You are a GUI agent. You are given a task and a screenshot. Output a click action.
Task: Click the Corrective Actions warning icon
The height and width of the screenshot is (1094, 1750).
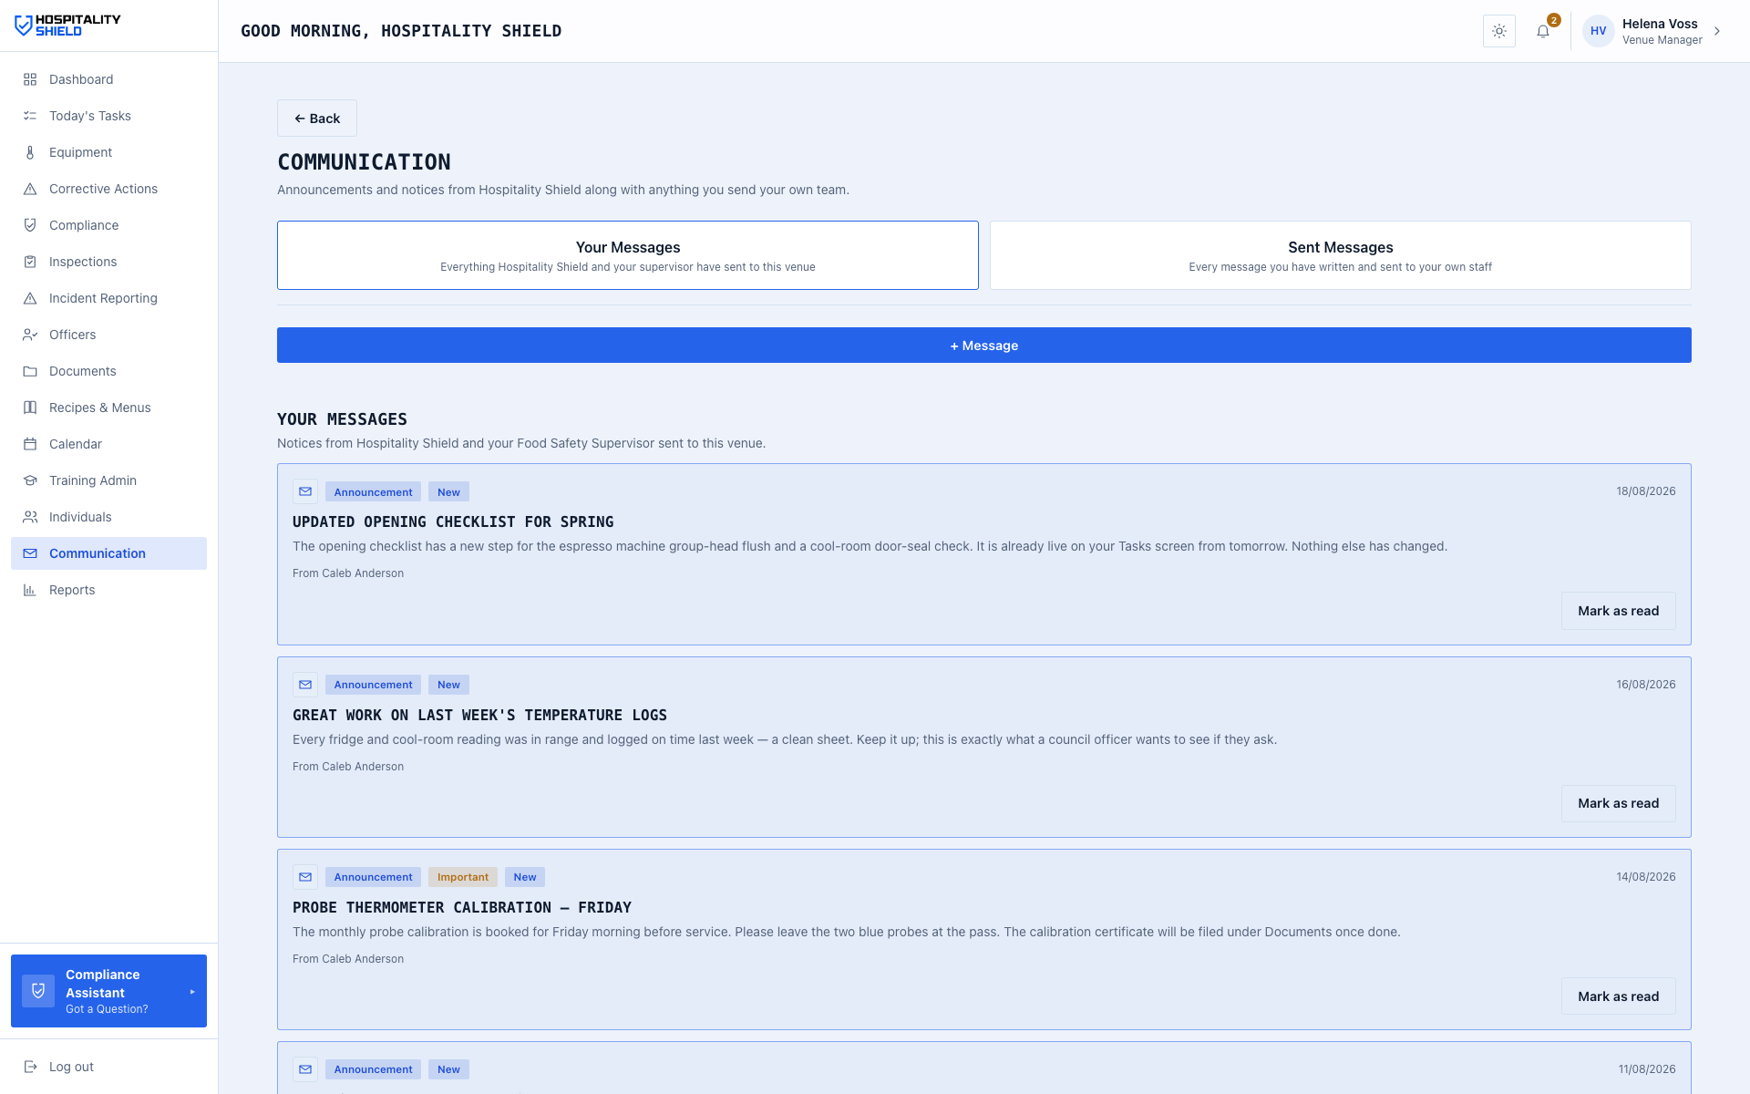tap(30, 189)
